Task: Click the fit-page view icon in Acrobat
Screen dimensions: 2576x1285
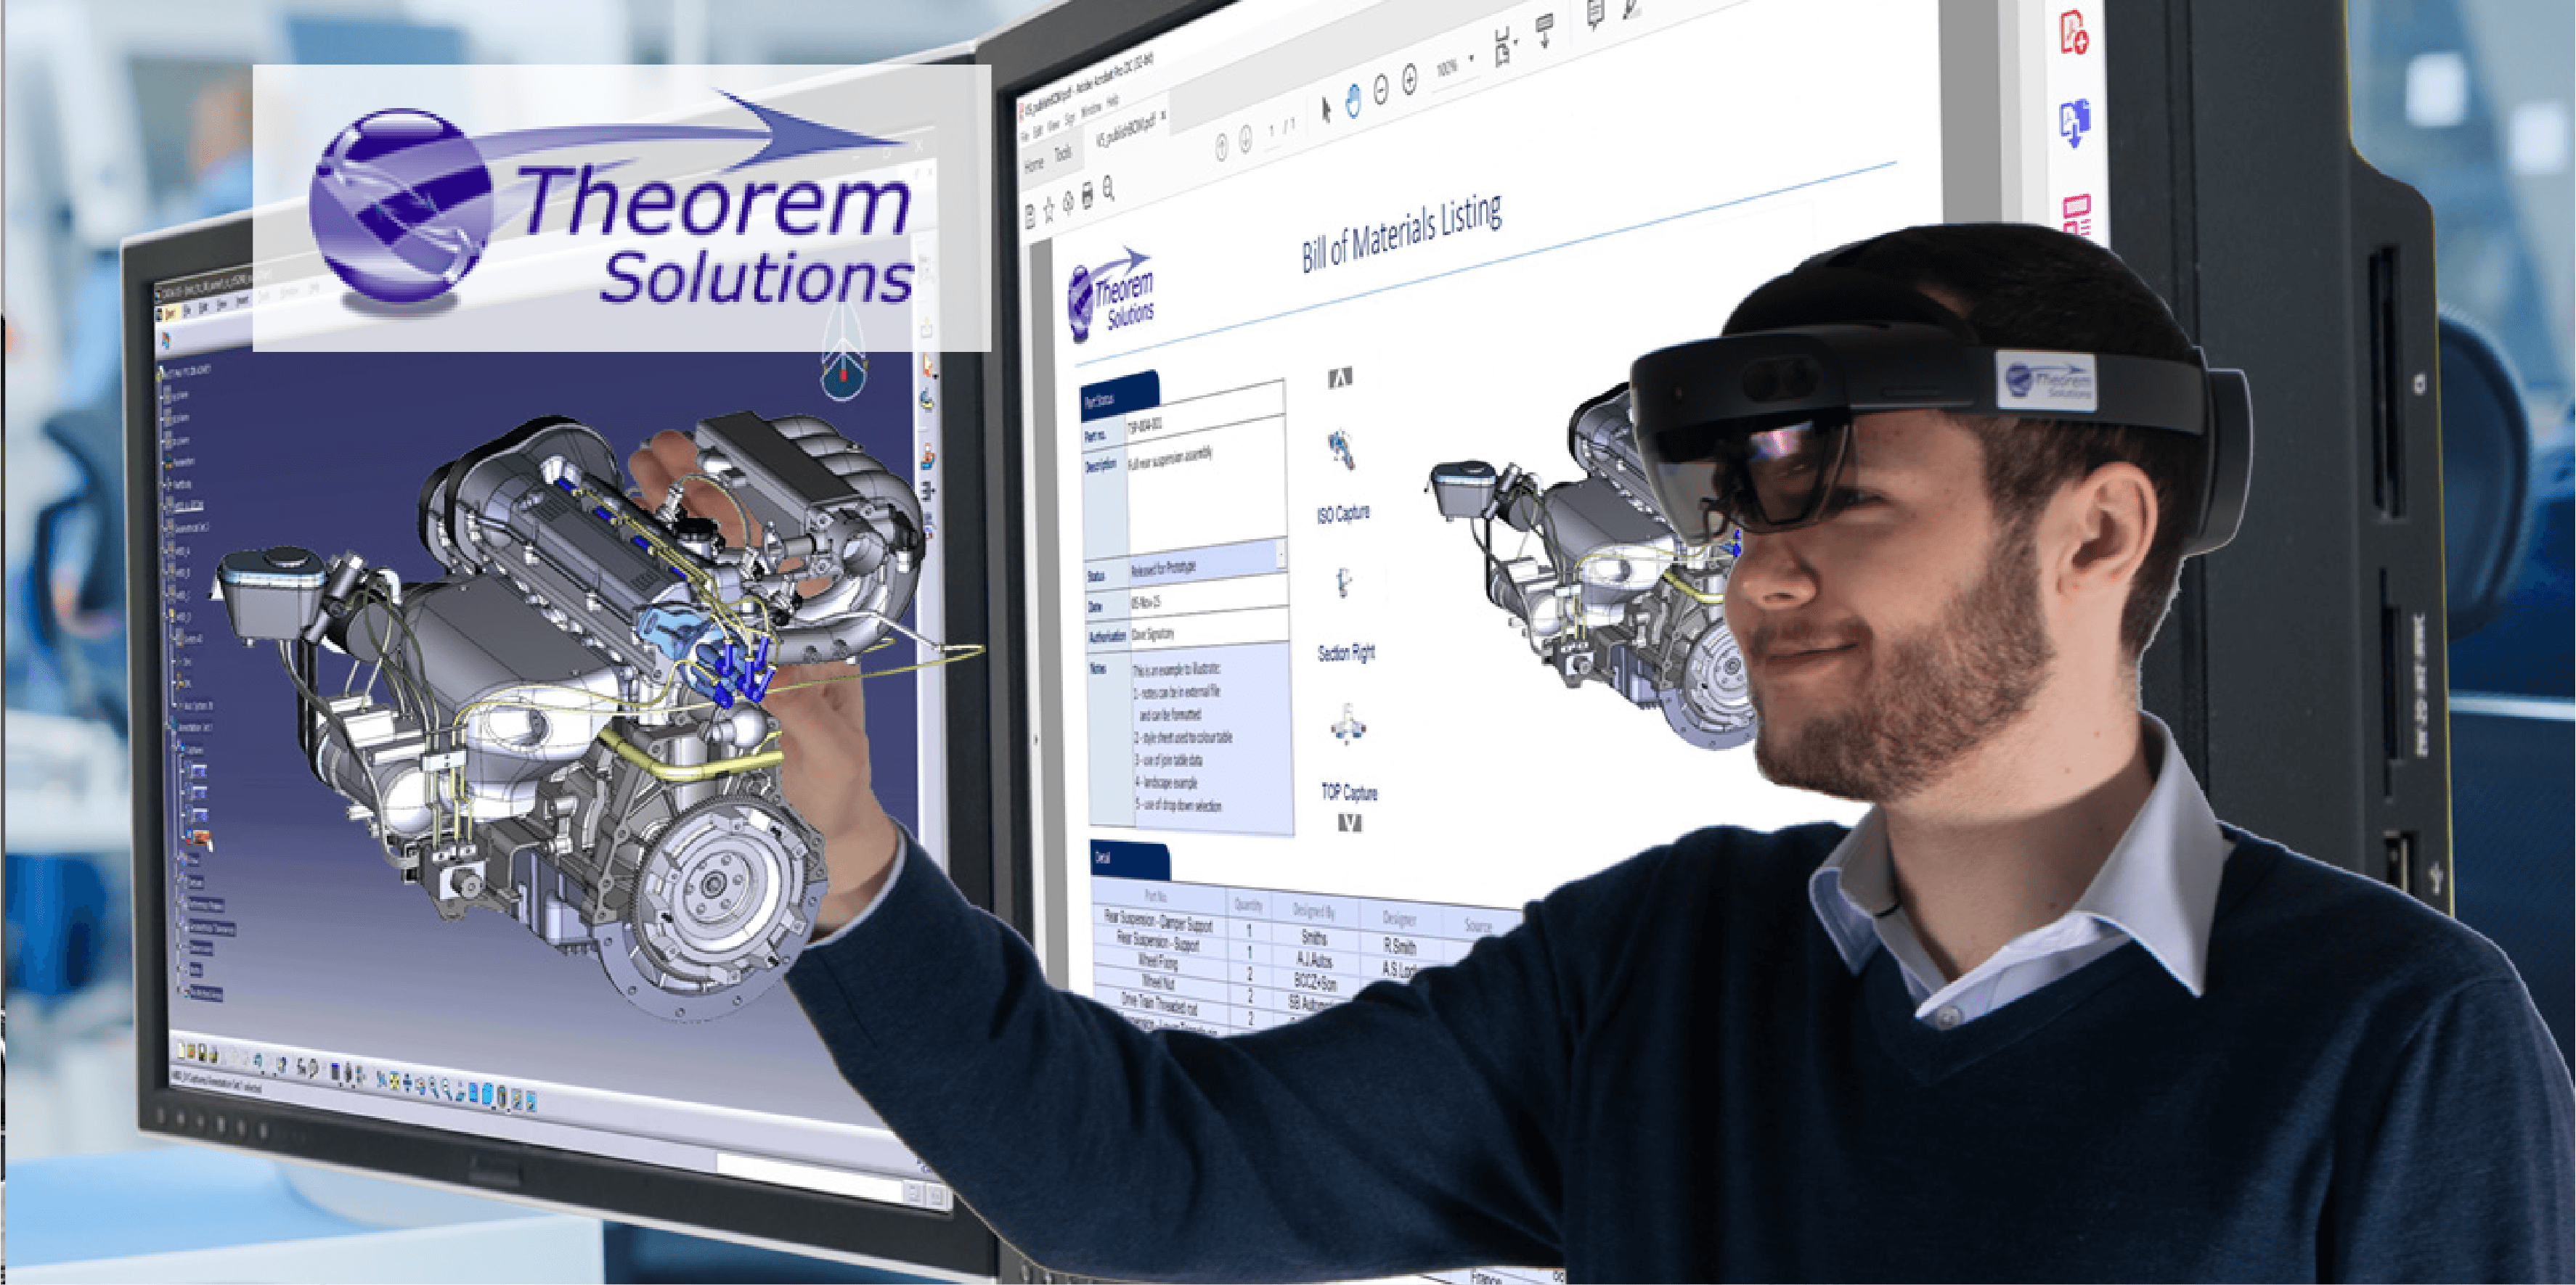Action: click(1504, 47)
